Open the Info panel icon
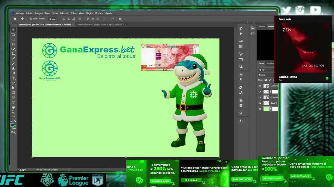This screenshot has width=334, height=187. pyautogui.click(x=253, y=34)
